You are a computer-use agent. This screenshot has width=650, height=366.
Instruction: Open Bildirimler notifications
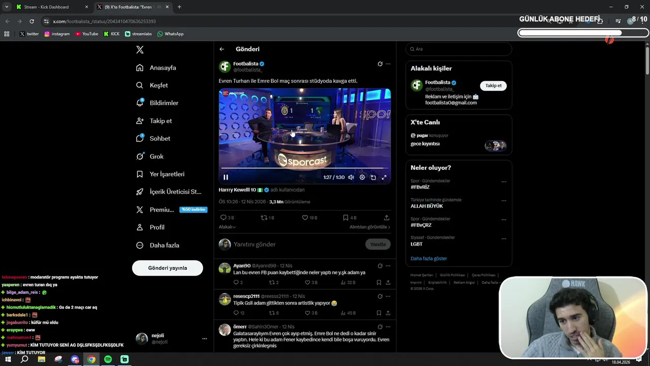[x=157, y=103]
